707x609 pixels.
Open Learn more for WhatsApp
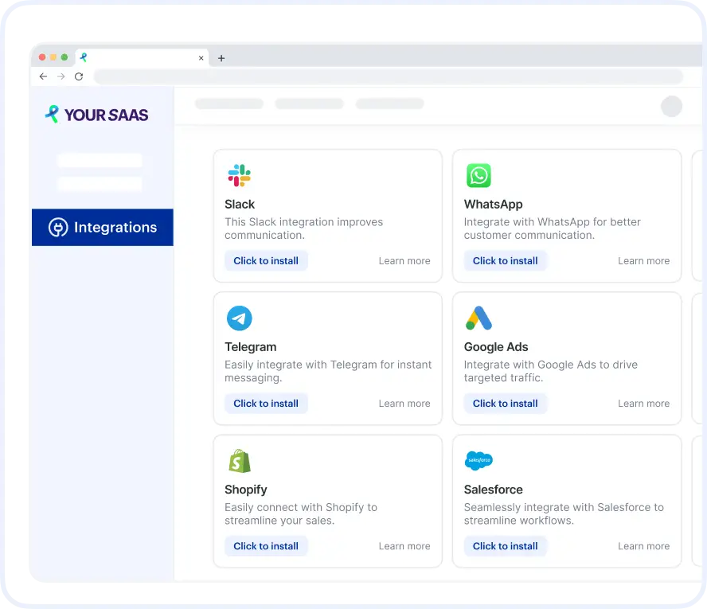pos(643,260)
